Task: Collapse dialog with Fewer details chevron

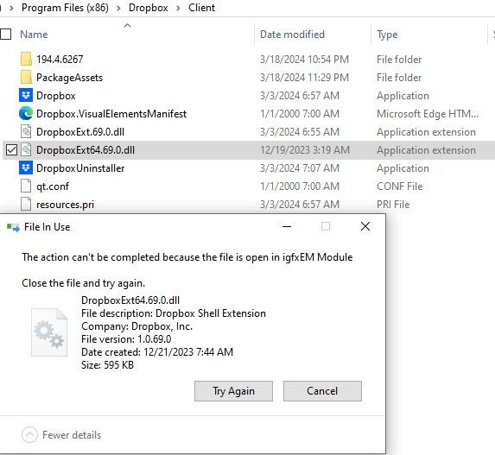Action: [x=29, y=435]
